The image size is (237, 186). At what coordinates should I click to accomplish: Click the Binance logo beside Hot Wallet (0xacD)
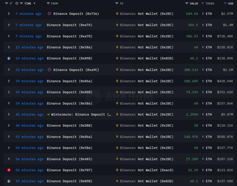click(117, 170)
